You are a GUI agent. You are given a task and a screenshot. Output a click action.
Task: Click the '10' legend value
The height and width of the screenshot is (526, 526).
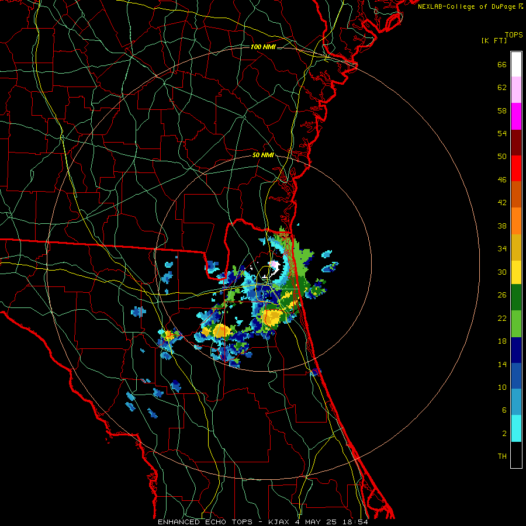click(x=502, y=387)
